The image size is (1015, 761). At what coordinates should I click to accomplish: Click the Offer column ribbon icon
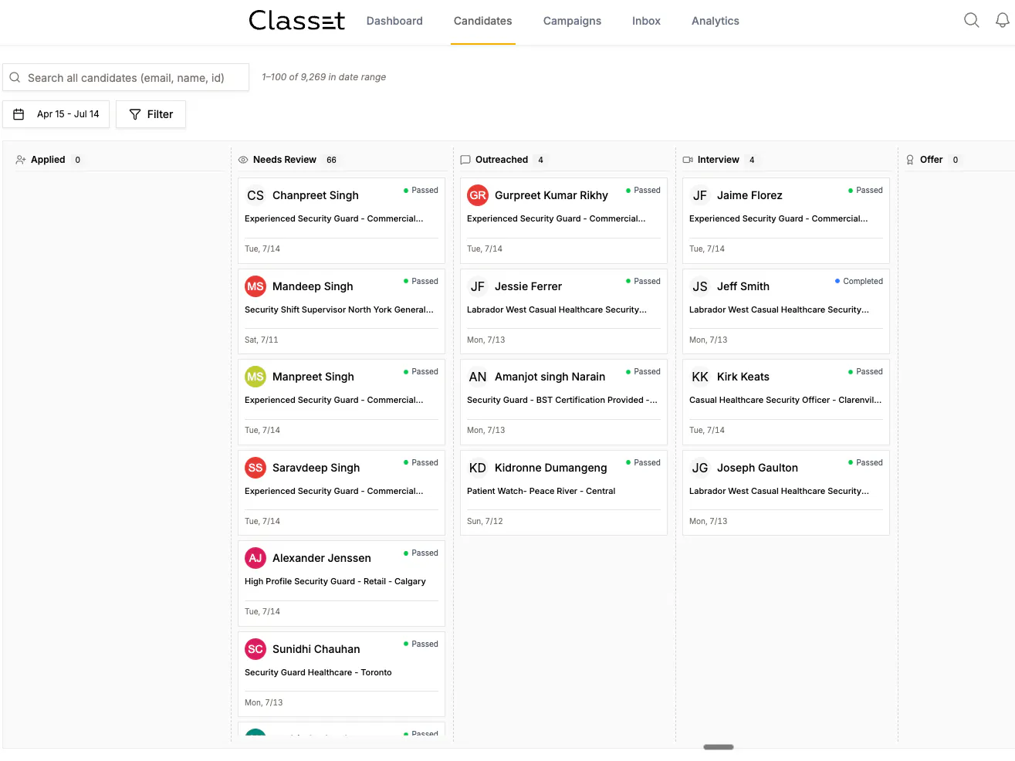click(910, 160)
